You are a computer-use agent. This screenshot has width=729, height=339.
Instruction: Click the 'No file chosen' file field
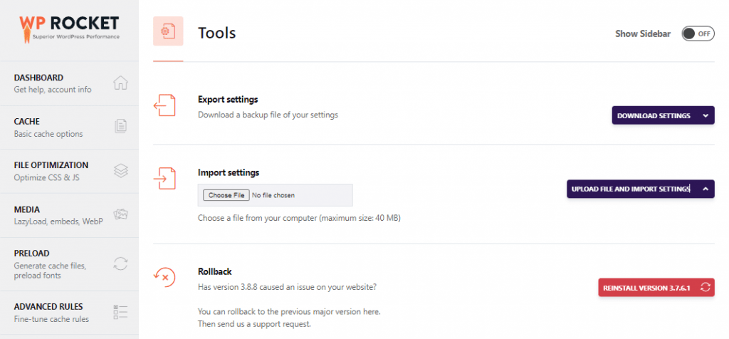[276, 195]
